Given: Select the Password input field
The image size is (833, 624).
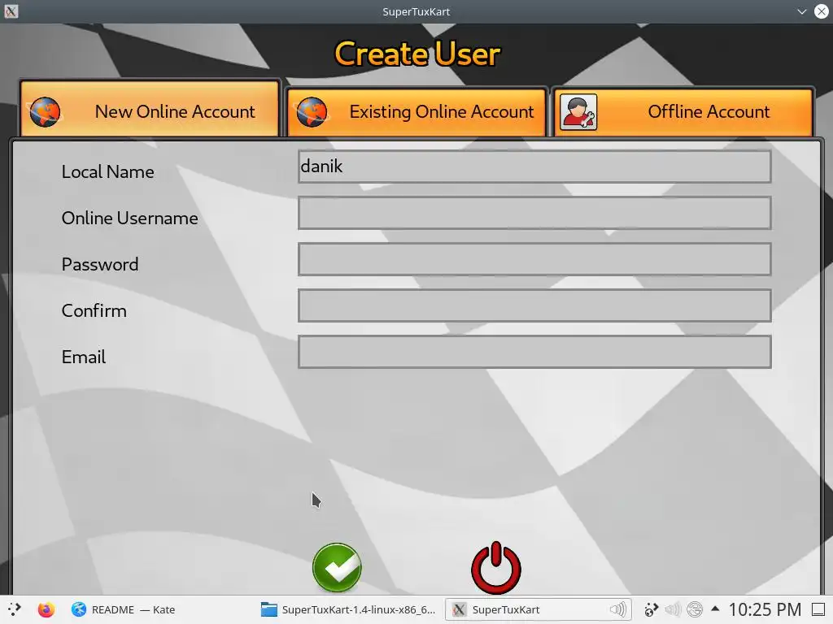Looking at the screenshot, I should click(534, 259).
